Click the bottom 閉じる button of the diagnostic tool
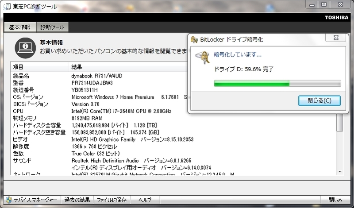This screenshot has width=354, height=208. pos(335,200)
